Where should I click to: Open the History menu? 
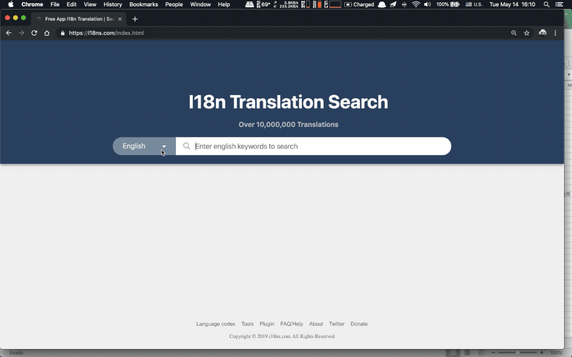(x=113, y=4)
